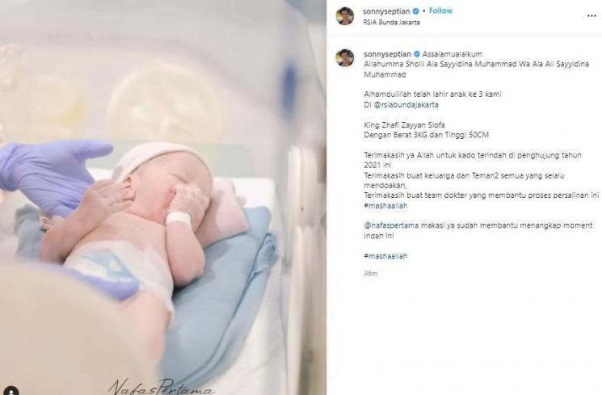Click the newborn baby photo

[x=163, y=197]
